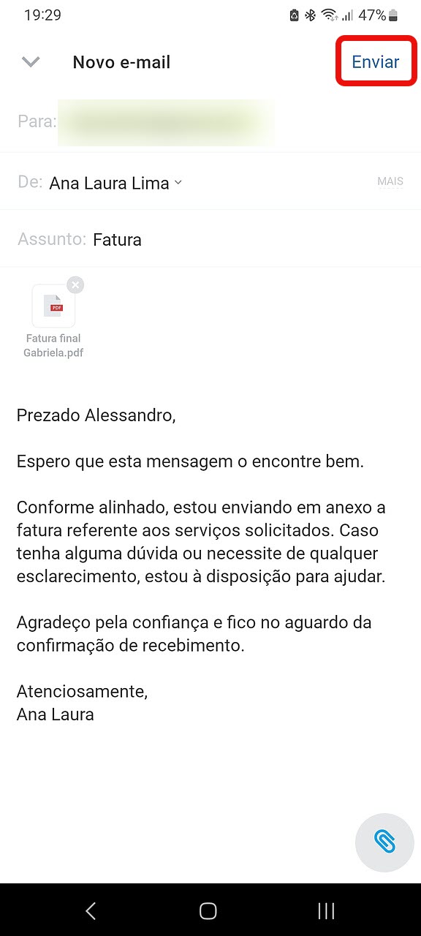Open the recent apps navigation icon
The height and width of the screenshot is (936, 421).
[326, 910]
